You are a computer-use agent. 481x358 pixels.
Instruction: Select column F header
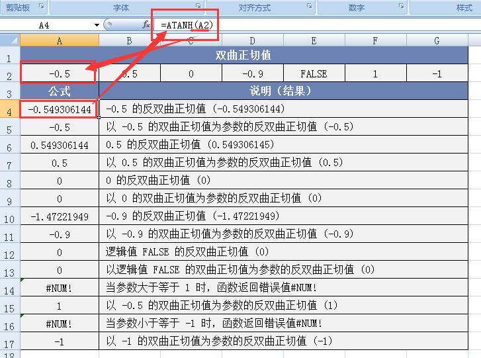tap(376, 40)
